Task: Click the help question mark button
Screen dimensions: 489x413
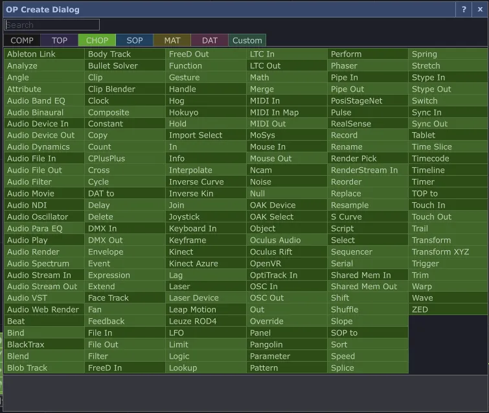Action: click(464, 9)
